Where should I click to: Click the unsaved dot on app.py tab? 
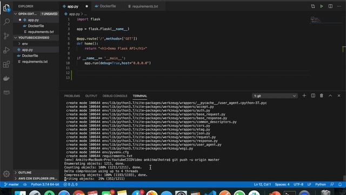point(86,6)
